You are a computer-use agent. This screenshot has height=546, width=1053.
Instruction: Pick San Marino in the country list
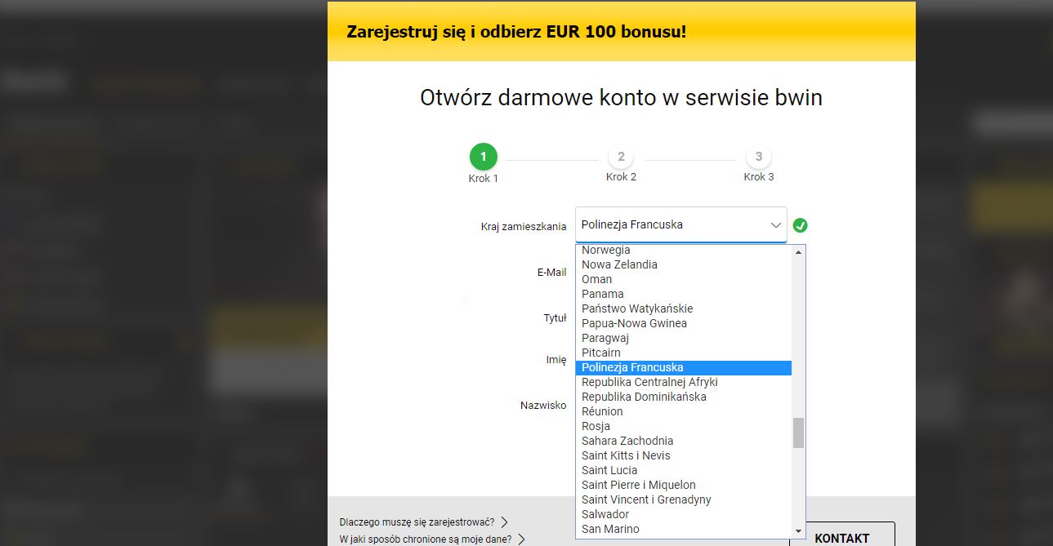pyautogui.click(x=684, y=529)
